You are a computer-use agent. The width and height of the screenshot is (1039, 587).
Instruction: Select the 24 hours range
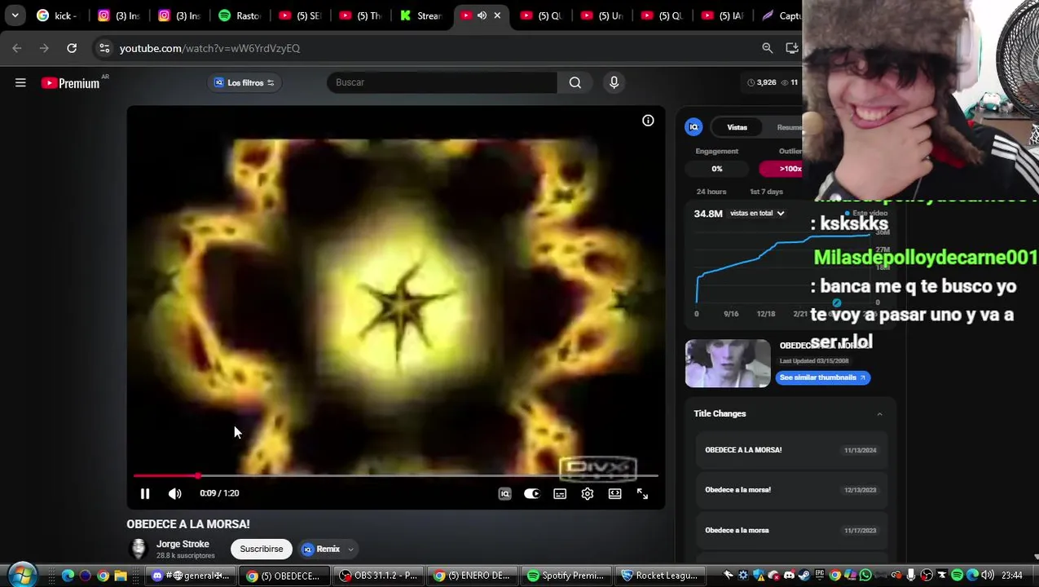(x=711, y=192)
